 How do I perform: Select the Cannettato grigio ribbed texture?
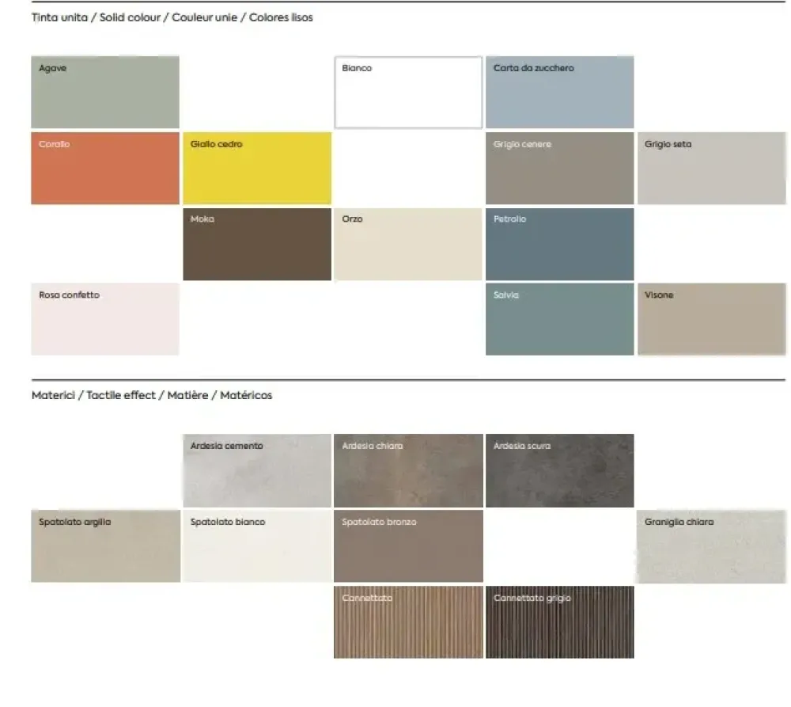tap(559, 622)
